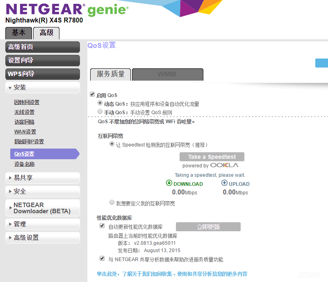The width and height of the screenshot is (328, 282).
Task: Switch to the 基本 tab
Action: pos(18,33)
